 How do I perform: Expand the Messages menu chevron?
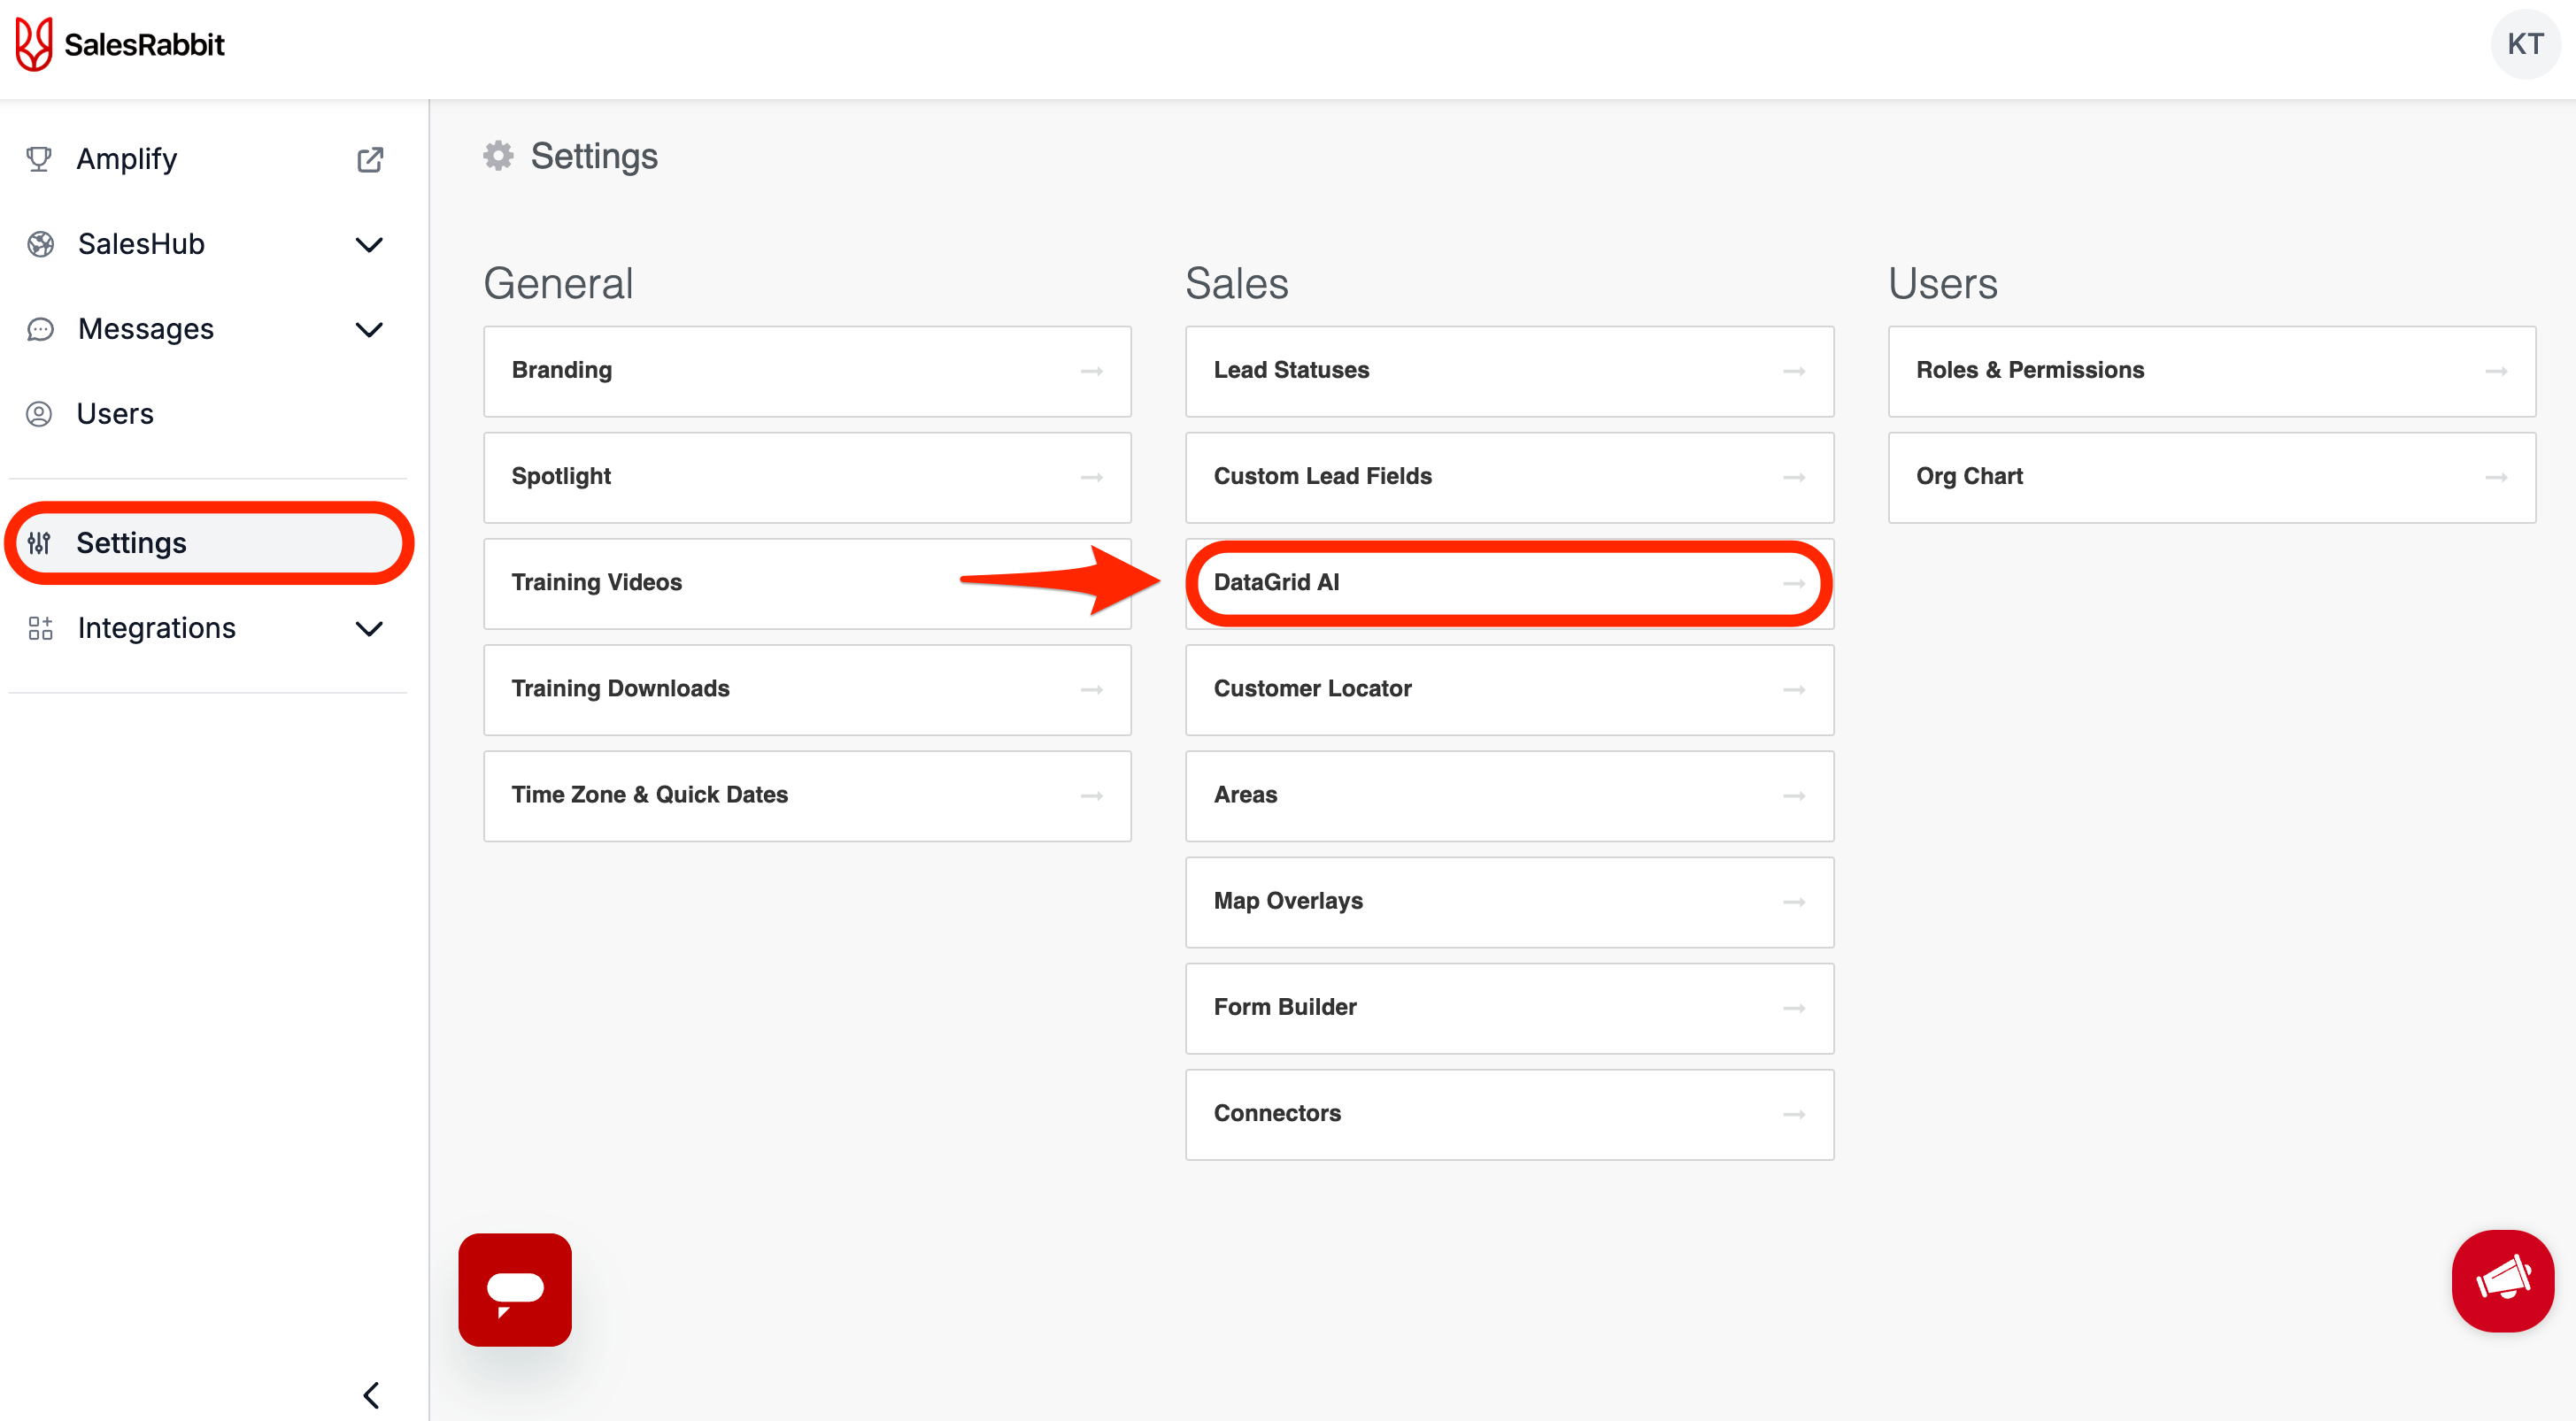click(x=369, y=330)
